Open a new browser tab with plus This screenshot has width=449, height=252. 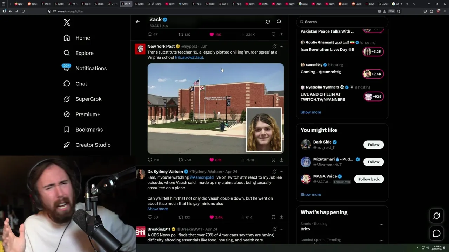(x=407, y=4)
